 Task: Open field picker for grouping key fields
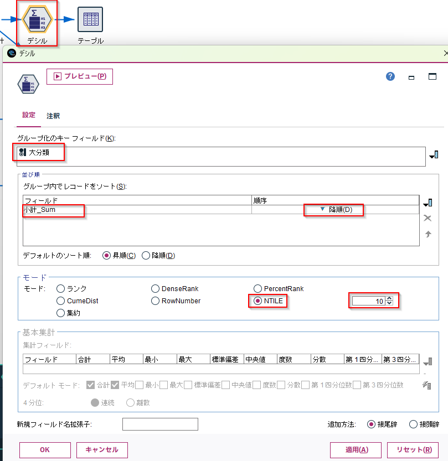click(434, 154)
